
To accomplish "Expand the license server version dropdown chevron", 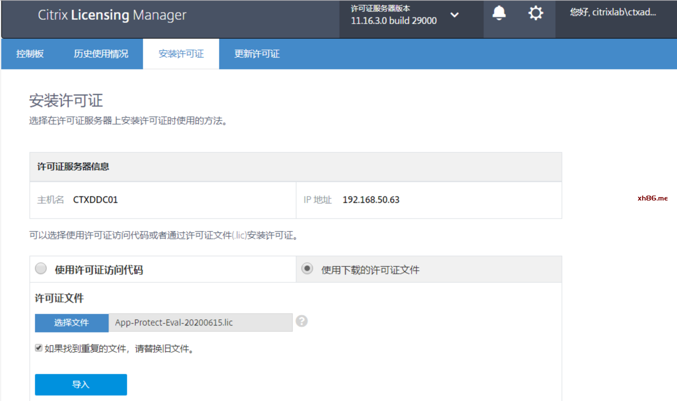I will coord(454,15).
